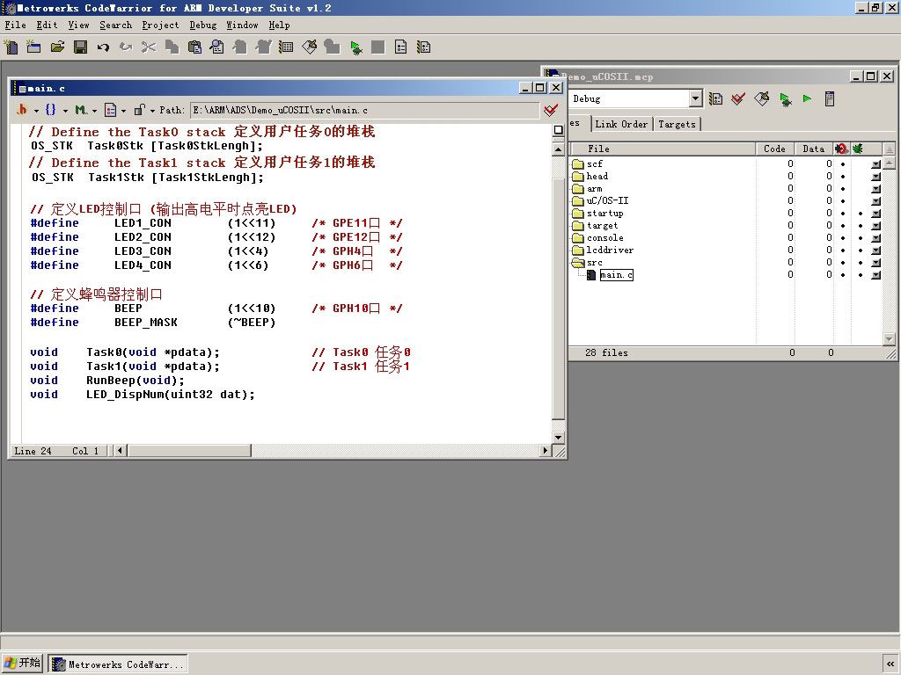901x675 pixels.
Task: Click the Stop Build square icon
Action: point(378,47)
